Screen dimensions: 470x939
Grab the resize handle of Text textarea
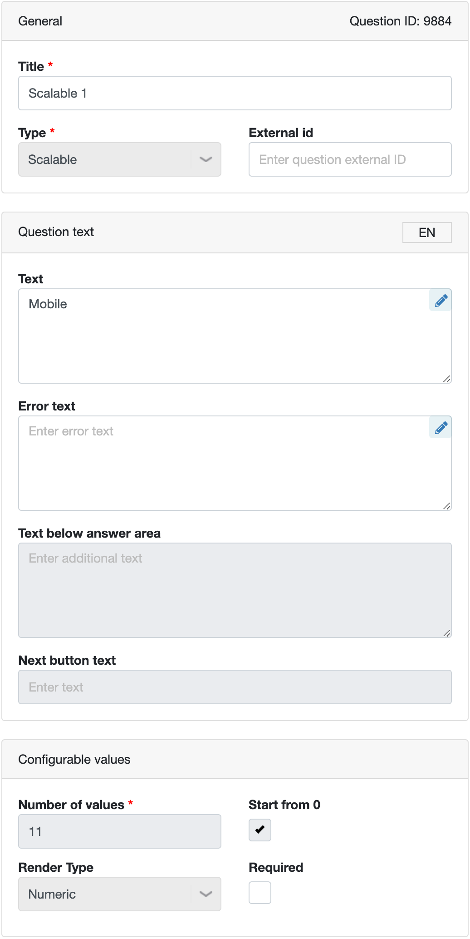click(x=447, y=379)
